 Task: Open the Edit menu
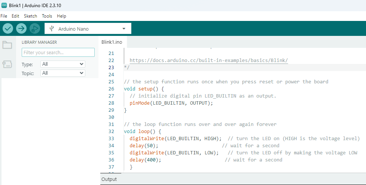tap(15, 16)
